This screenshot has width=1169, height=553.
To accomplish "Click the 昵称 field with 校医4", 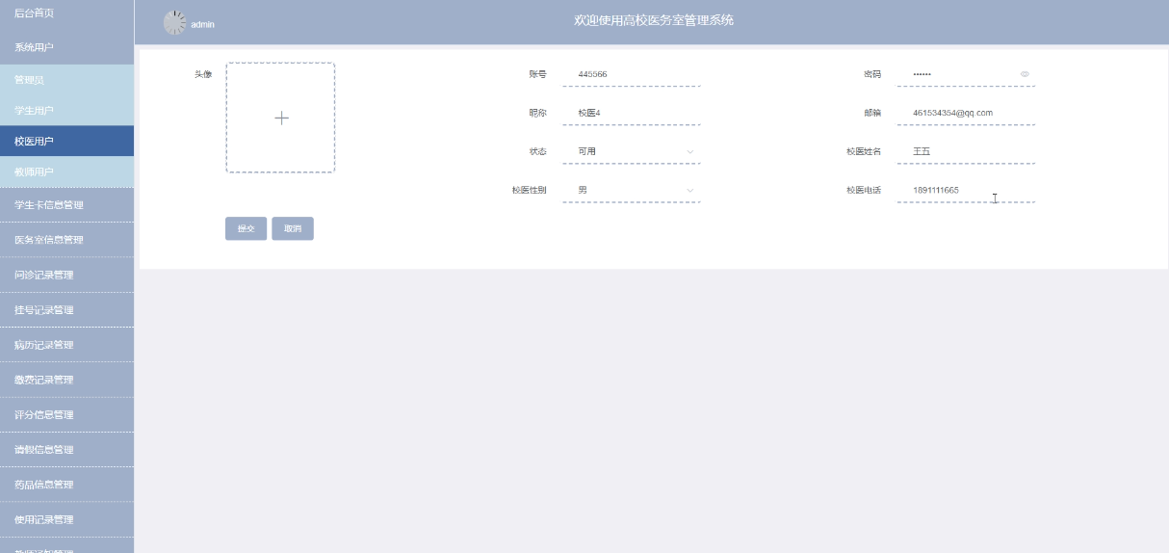I will pos(632,113).
